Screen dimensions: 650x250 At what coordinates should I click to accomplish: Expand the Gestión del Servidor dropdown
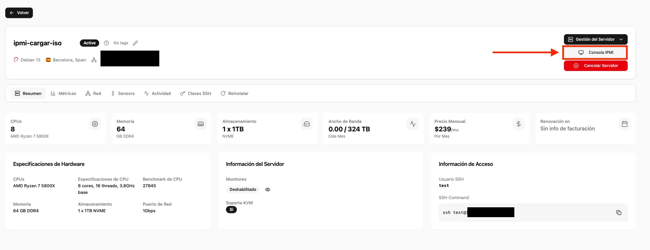(595, 39)
